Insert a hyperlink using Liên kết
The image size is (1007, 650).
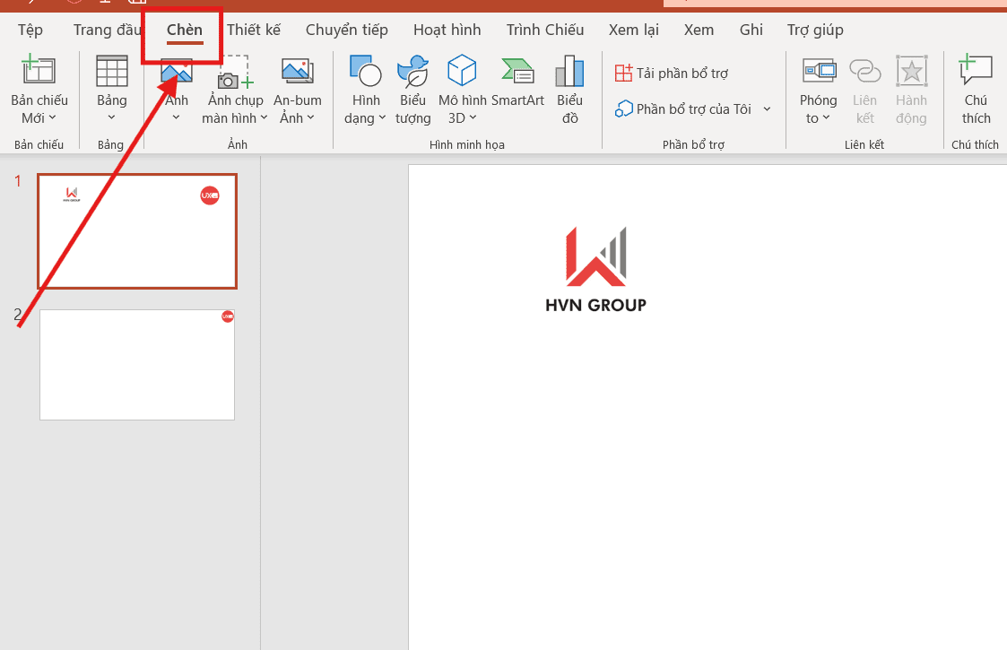[x=864, y=87]
